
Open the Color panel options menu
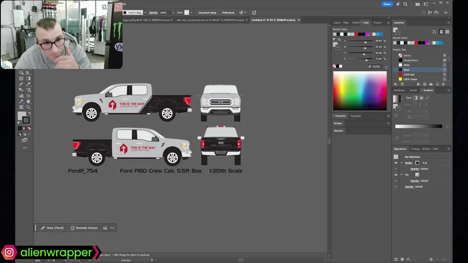coord(388,23)
